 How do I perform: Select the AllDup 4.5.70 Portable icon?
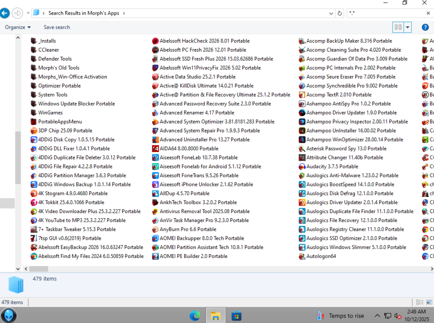pyautogui.click(x=155, y=193)
